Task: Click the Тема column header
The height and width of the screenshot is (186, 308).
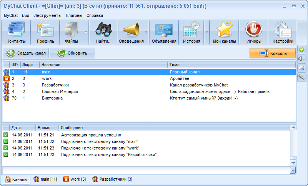Action: [231, 65]
